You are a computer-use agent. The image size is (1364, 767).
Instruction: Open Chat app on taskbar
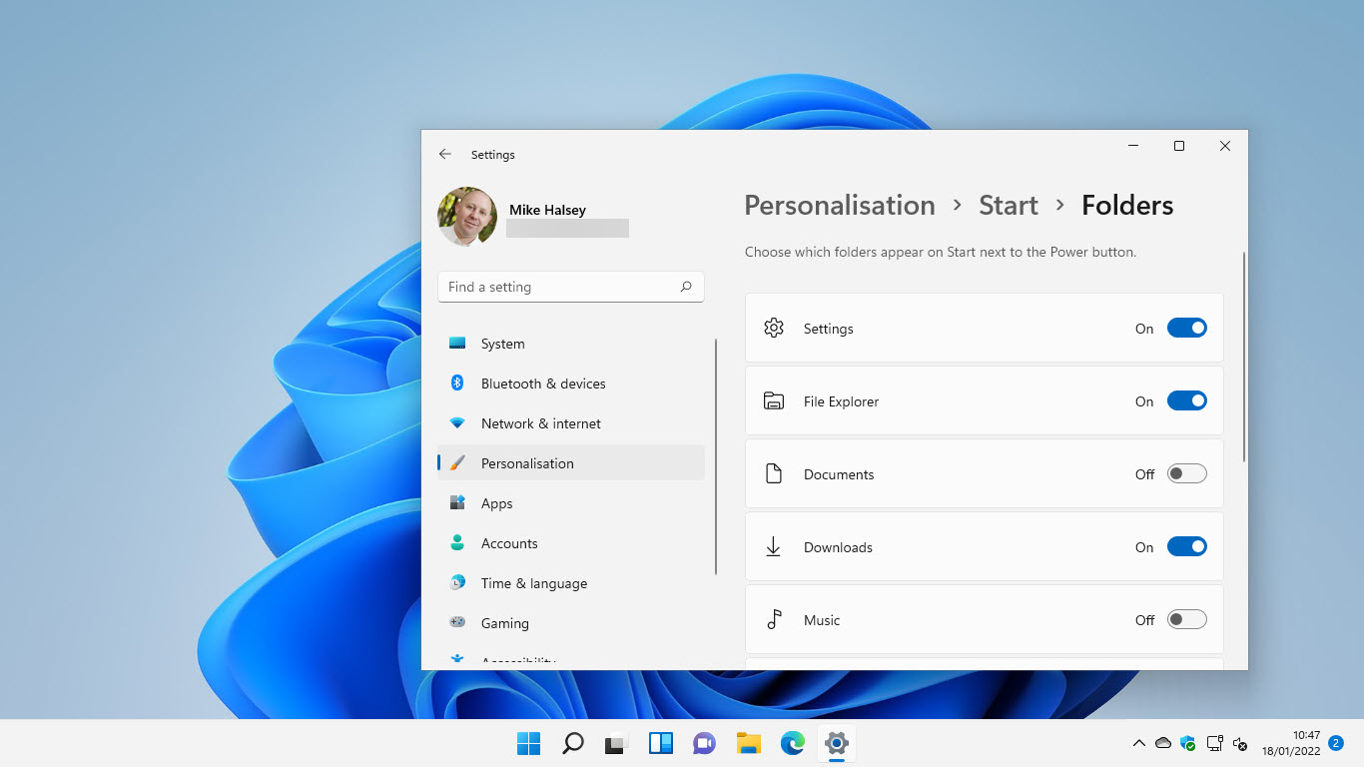point(704,743)
